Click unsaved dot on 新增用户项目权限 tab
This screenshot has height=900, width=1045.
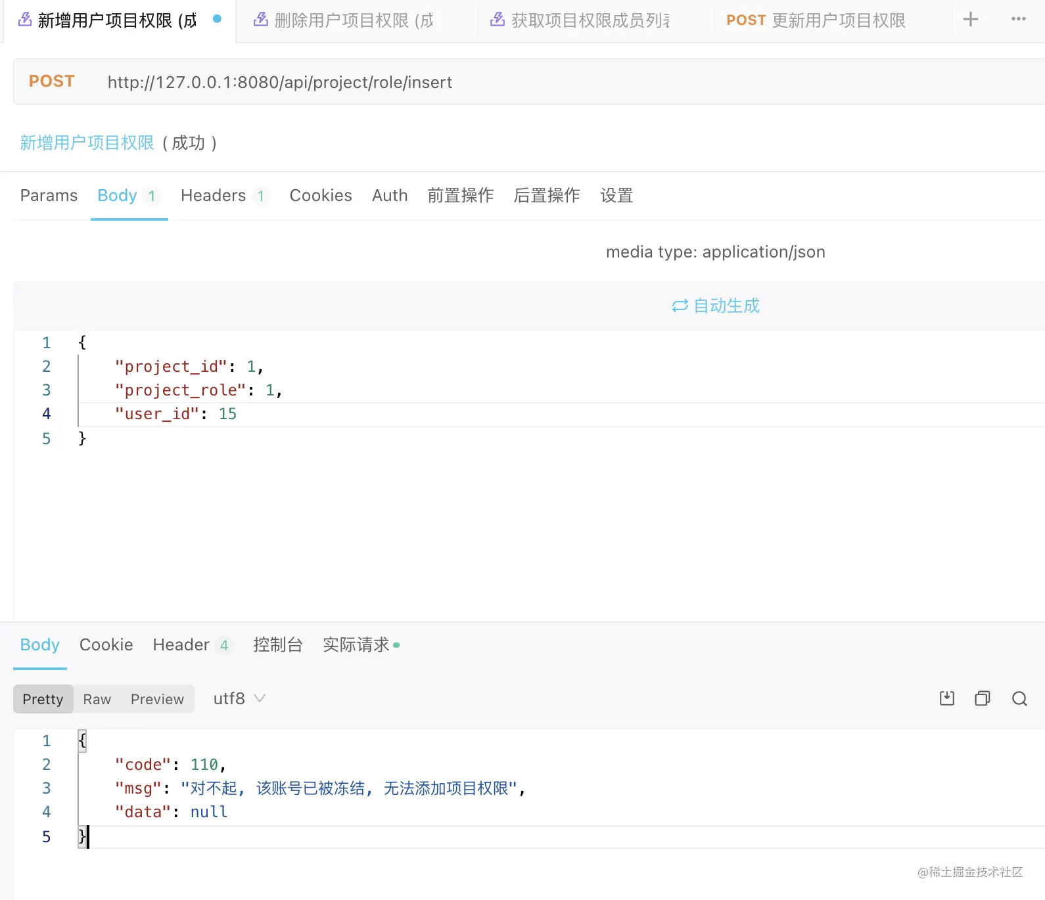(x=217, y=19)
